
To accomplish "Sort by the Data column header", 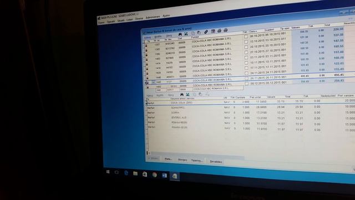I will click(253, 31).
